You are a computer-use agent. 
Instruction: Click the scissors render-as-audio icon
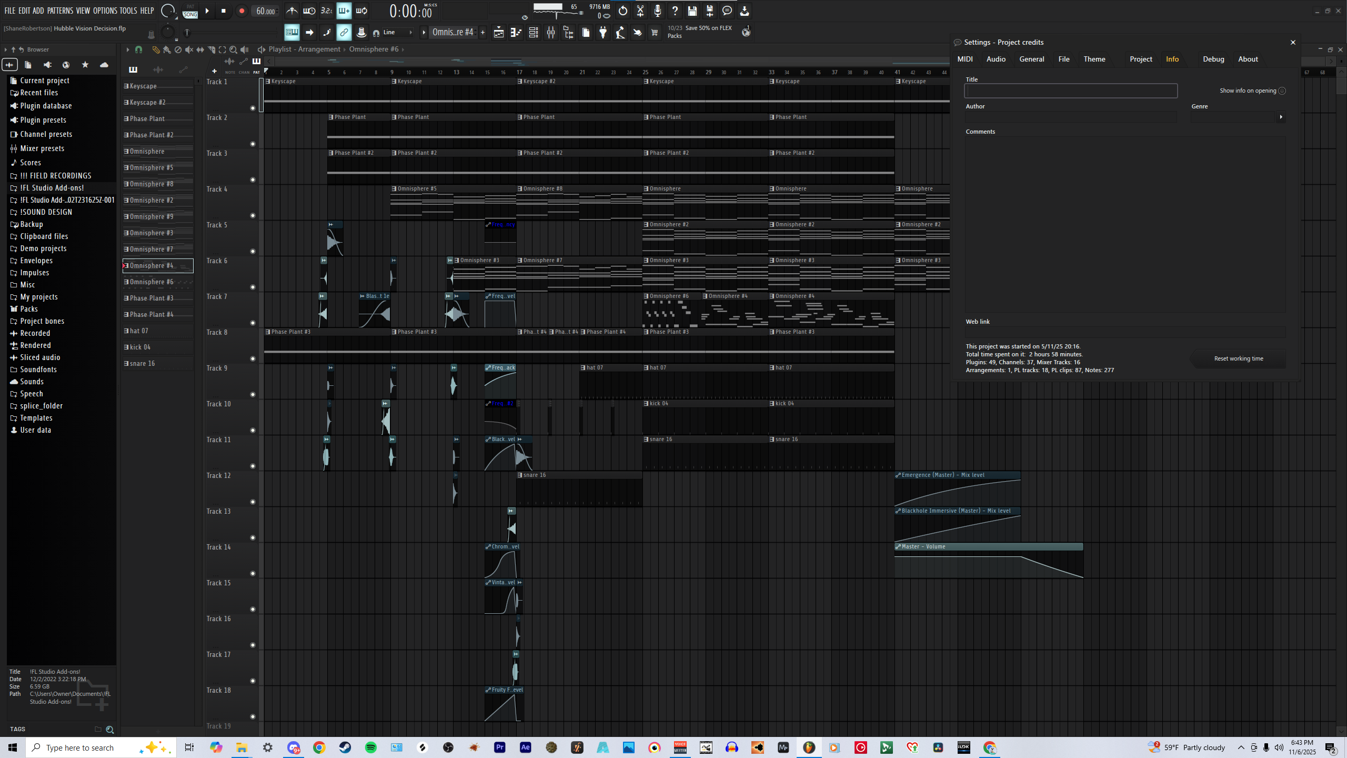coord(640,11)
